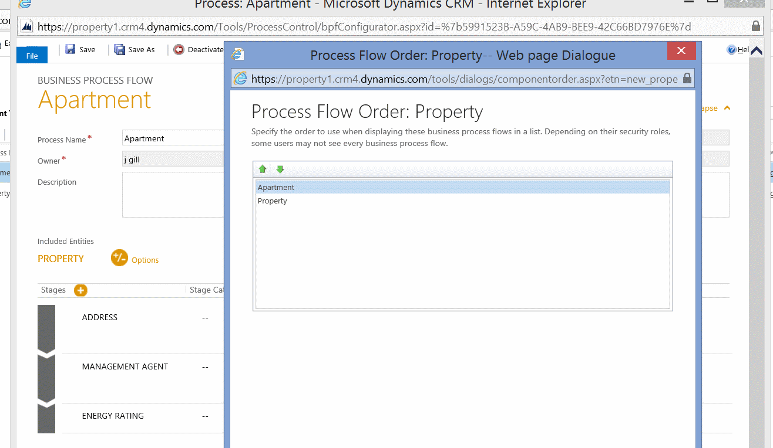Click the PROPERTY entity label
This screenshot has width=773, height=448.
pos(61,259)
